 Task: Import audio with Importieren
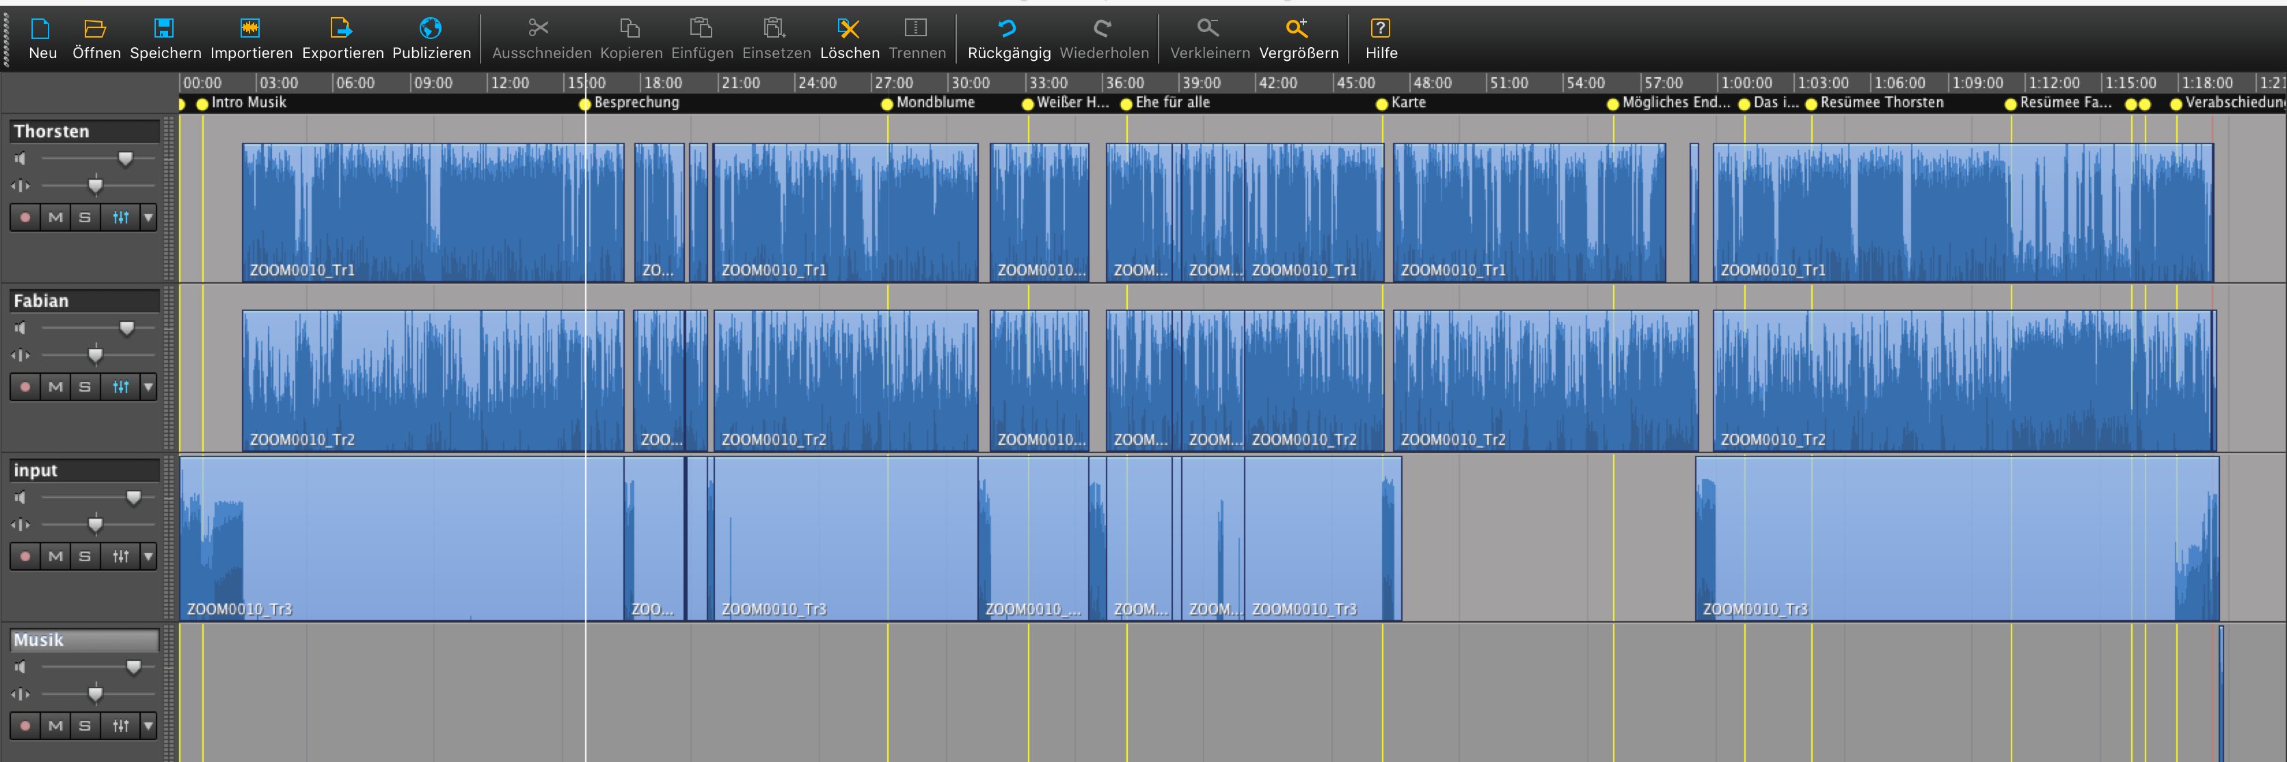(252, 39)
